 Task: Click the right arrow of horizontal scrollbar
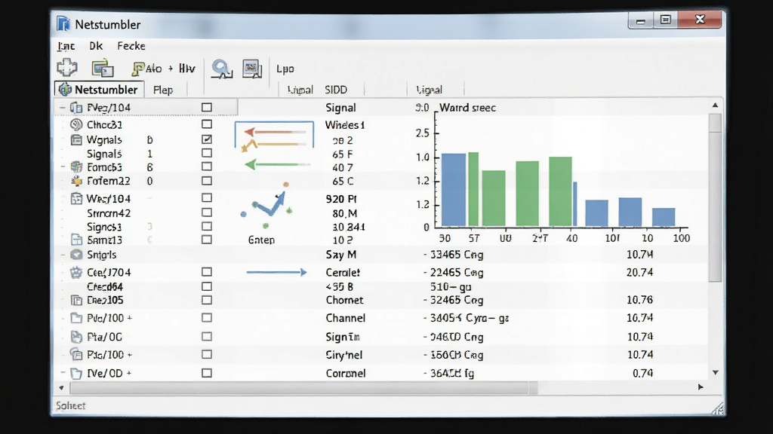point(701,387)
